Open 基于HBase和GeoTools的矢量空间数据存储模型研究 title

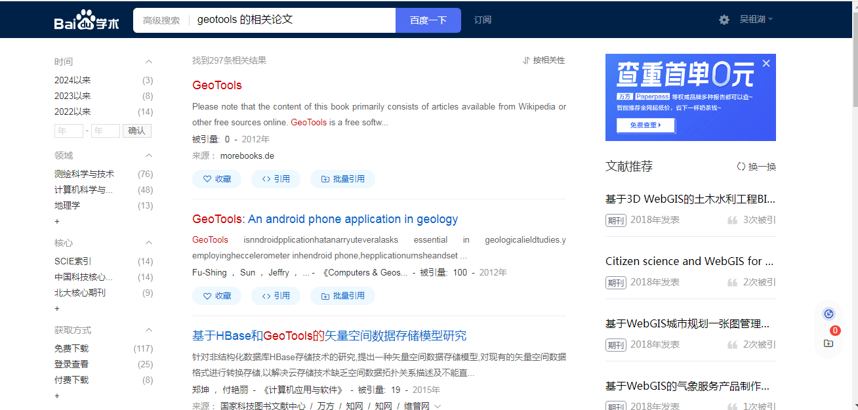[329, 336]
